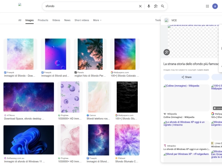The image size is (222, 166).
Task: Click '100+] Sfondo Colorato' caption
Action: 125,76
